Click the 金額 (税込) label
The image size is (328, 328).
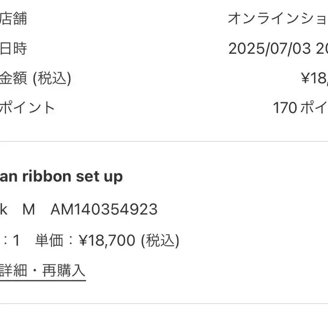click(x=36, y=78)
